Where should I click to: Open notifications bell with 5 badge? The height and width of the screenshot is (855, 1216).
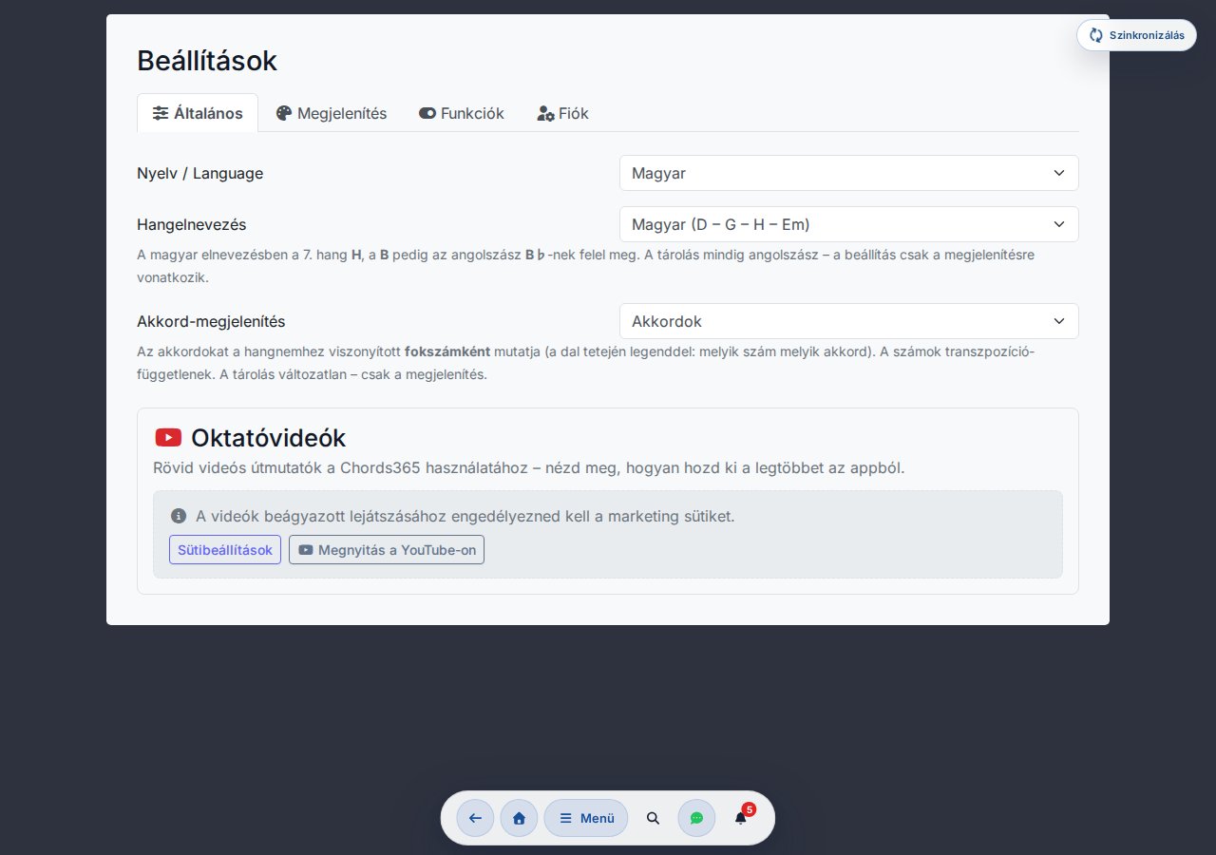(741, 817)
